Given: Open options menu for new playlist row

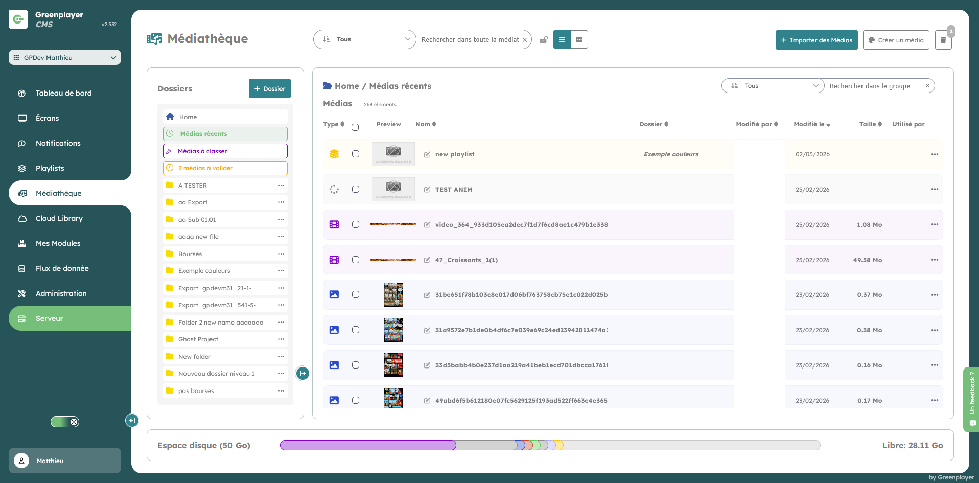Looking at the screenshot, I should (935, 154).
